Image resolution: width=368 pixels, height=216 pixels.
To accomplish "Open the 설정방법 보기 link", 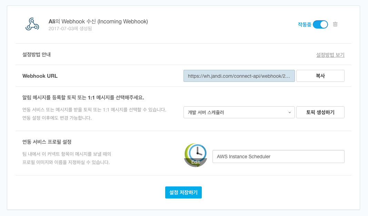I will (x=330, y=55).
